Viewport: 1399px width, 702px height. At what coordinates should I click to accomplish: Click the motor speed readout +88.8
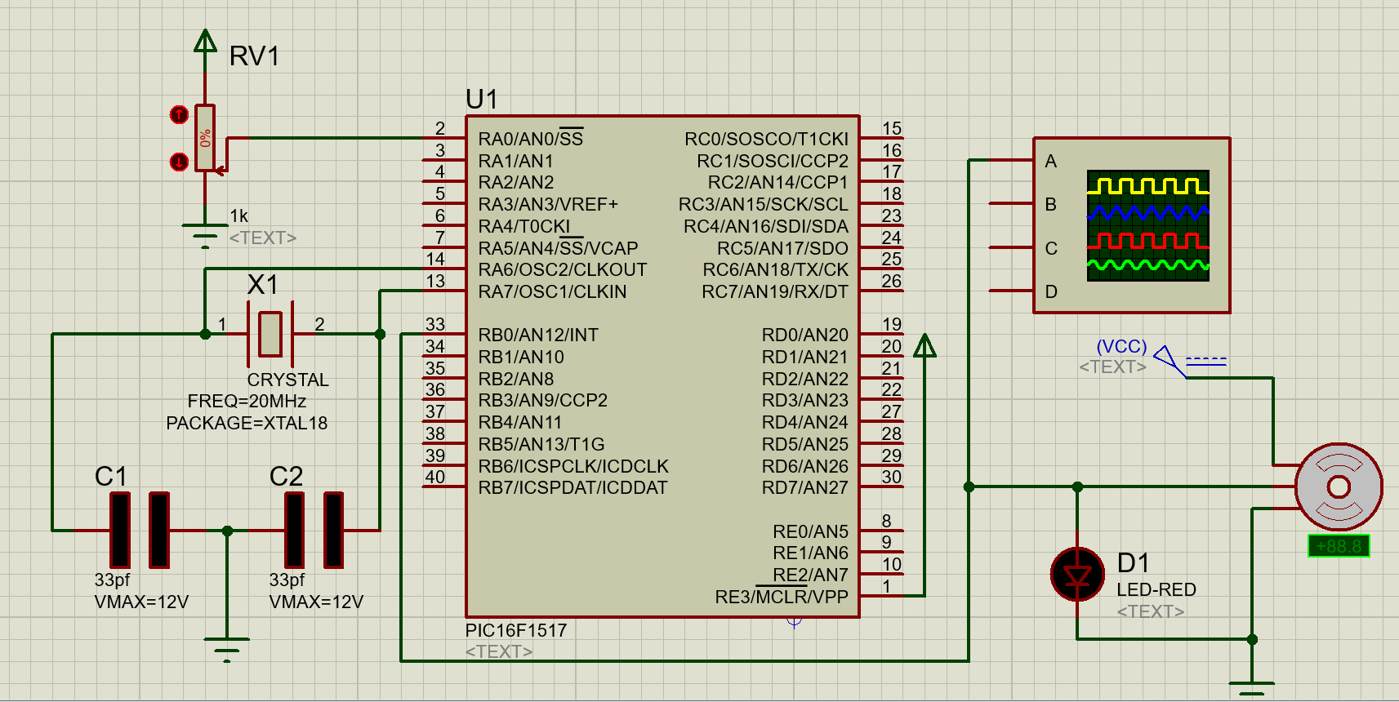pyautogui.click(x=1339, y=546)
